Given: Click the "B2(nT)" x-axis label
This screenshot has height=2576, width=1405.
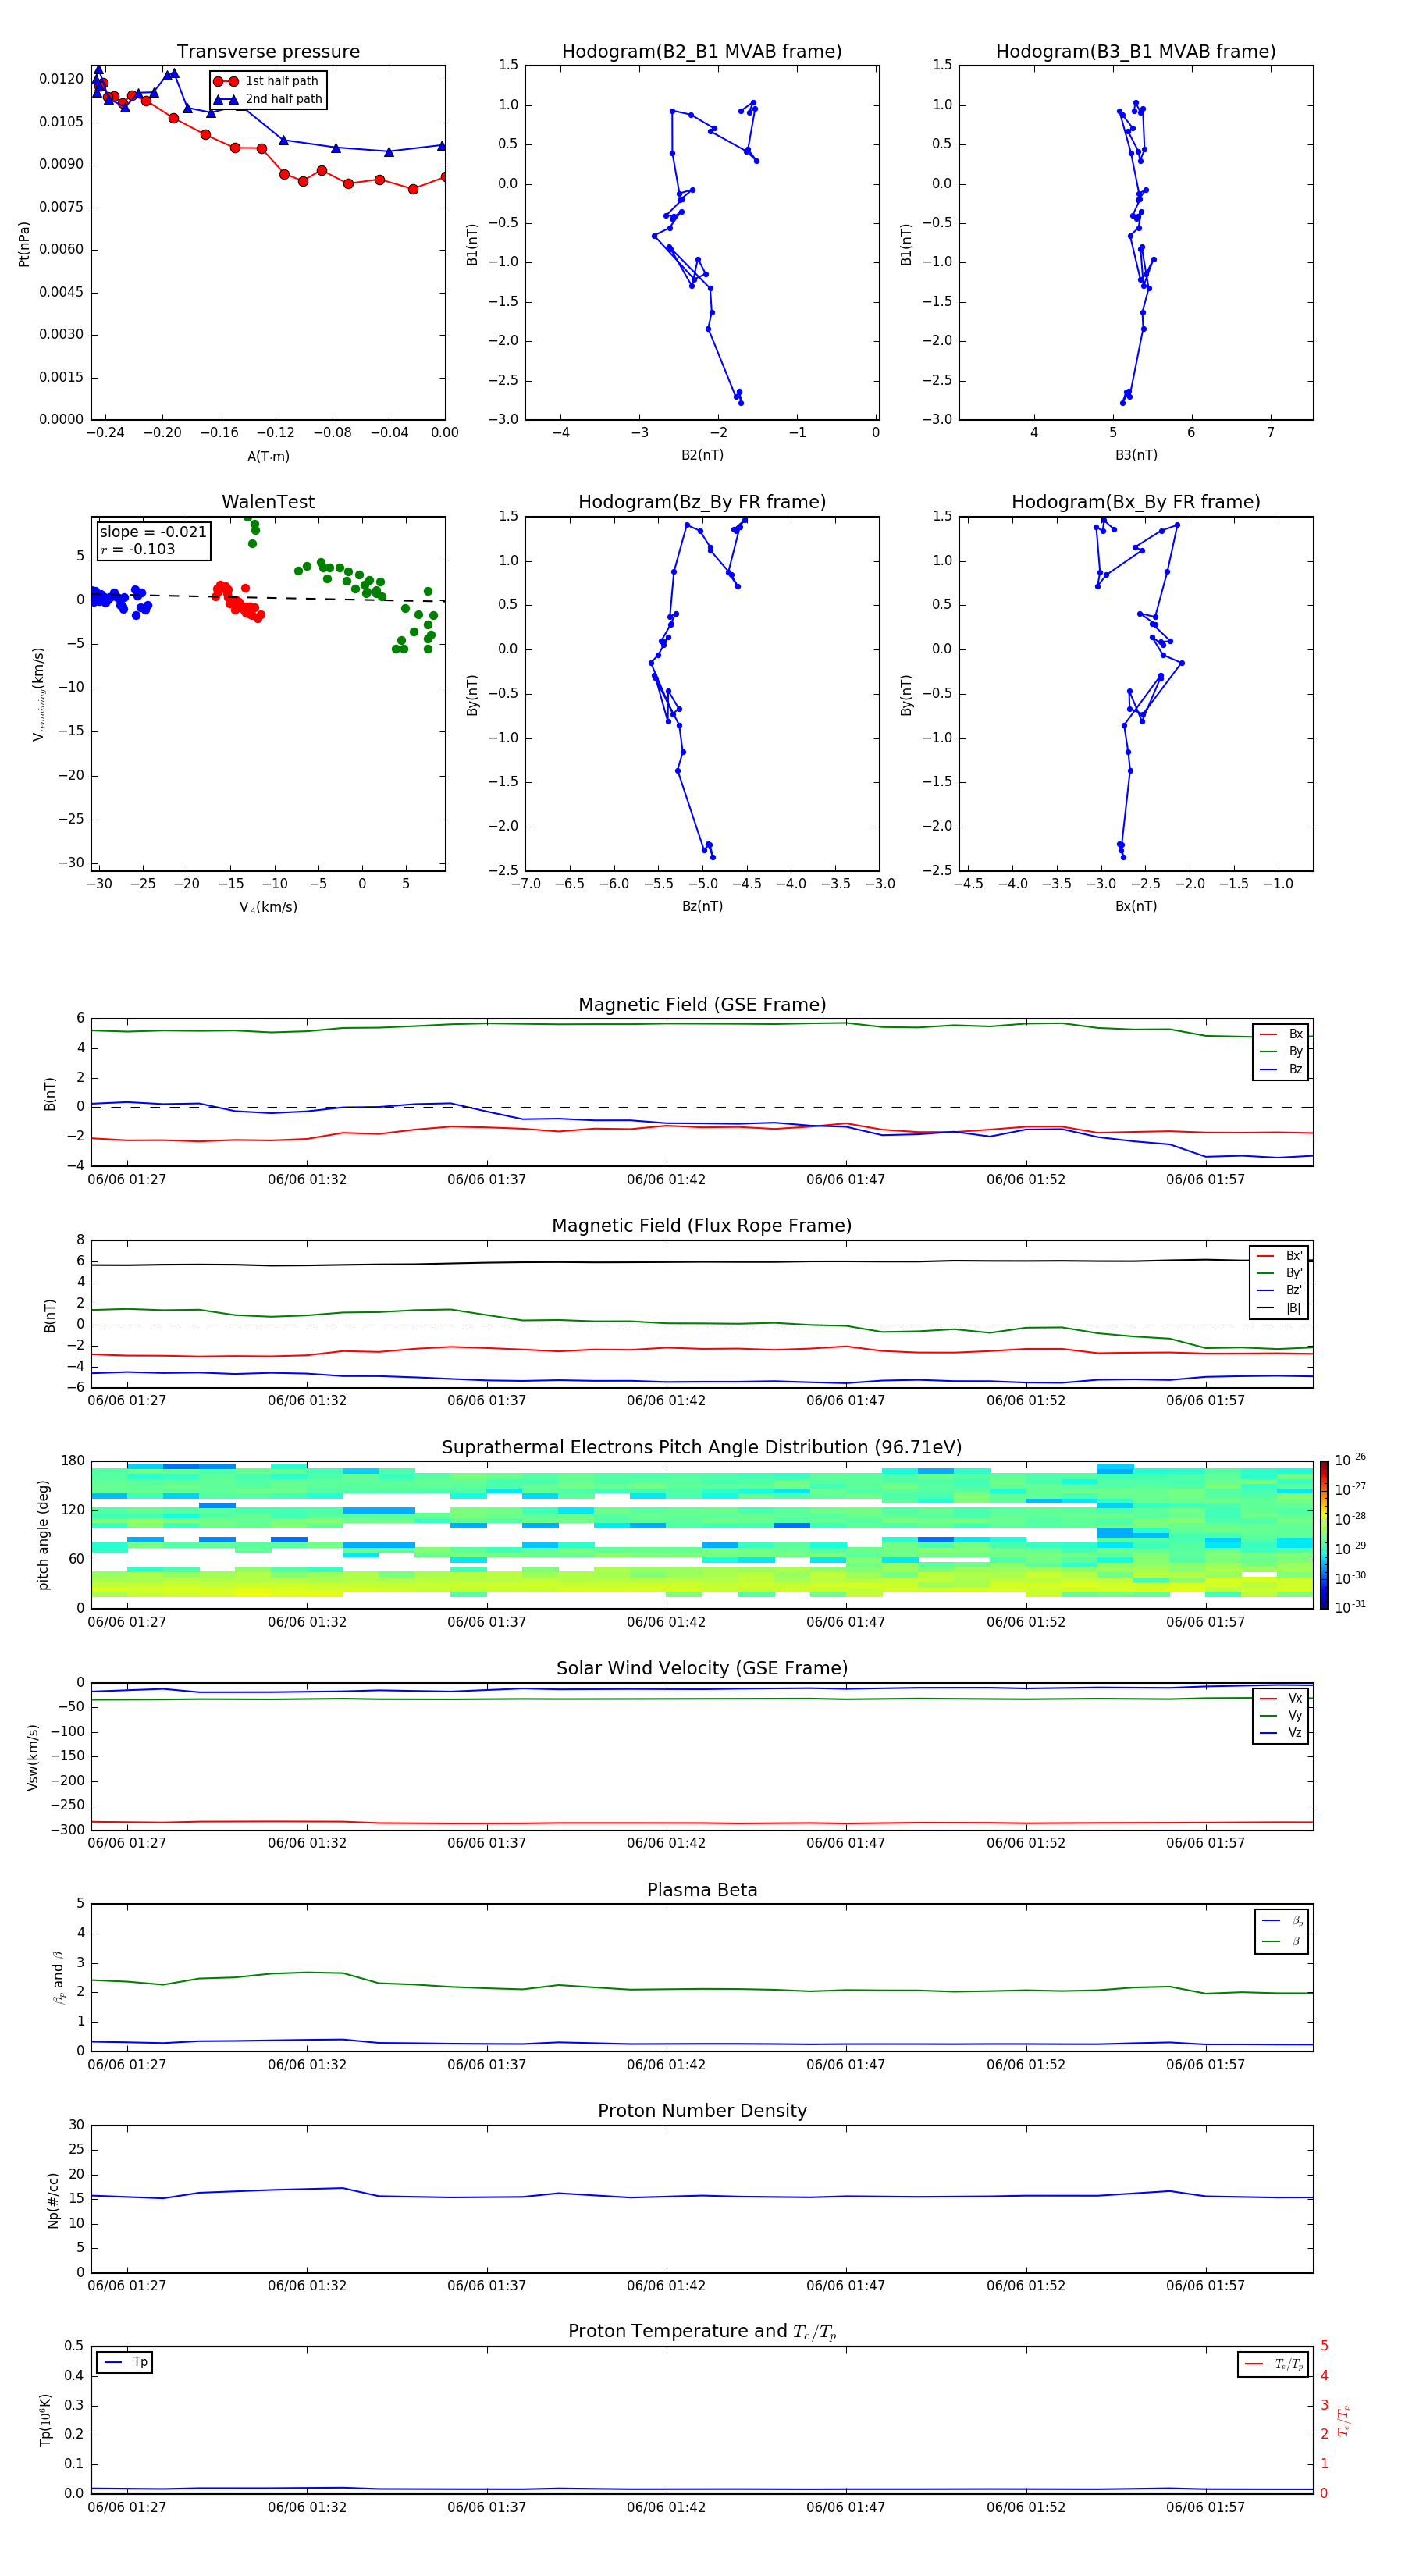Looking at the screenshot, I should pos(702,455).
